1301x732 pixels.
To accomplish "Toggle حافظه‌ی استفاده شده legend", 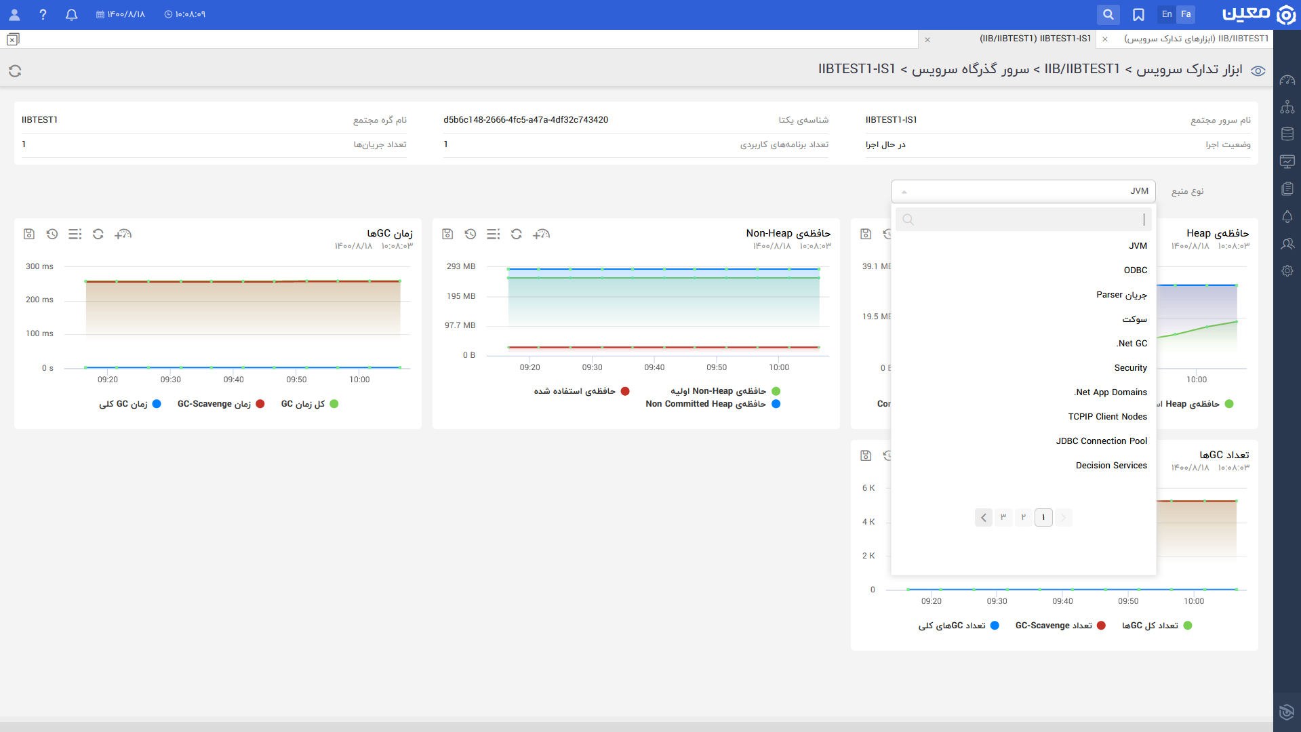I will 582,391.
